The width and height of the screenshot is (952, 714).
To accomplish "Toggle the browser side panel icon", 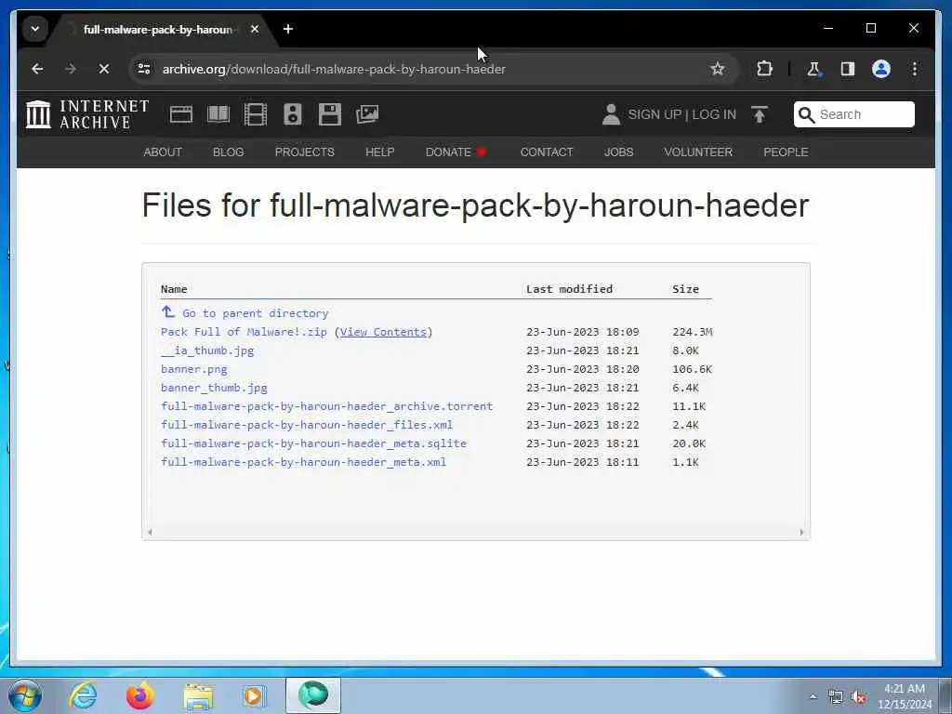I will [x=848, y=69].
